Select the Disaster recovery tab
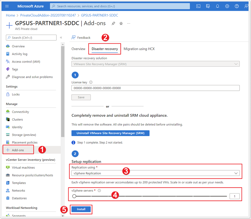251x219 pixels. 105,49
